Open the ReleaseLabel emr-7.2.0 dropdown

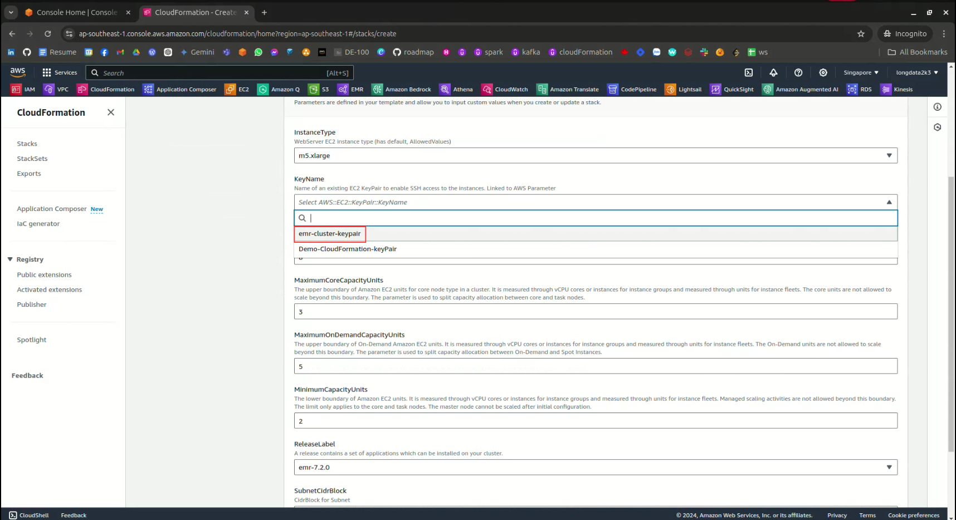[595, 467]
